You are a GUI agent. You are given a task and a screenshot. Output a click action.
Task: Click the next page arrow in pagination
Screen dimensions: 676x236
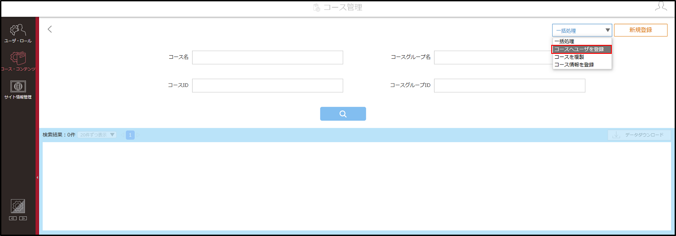click(x=138, y=135)
